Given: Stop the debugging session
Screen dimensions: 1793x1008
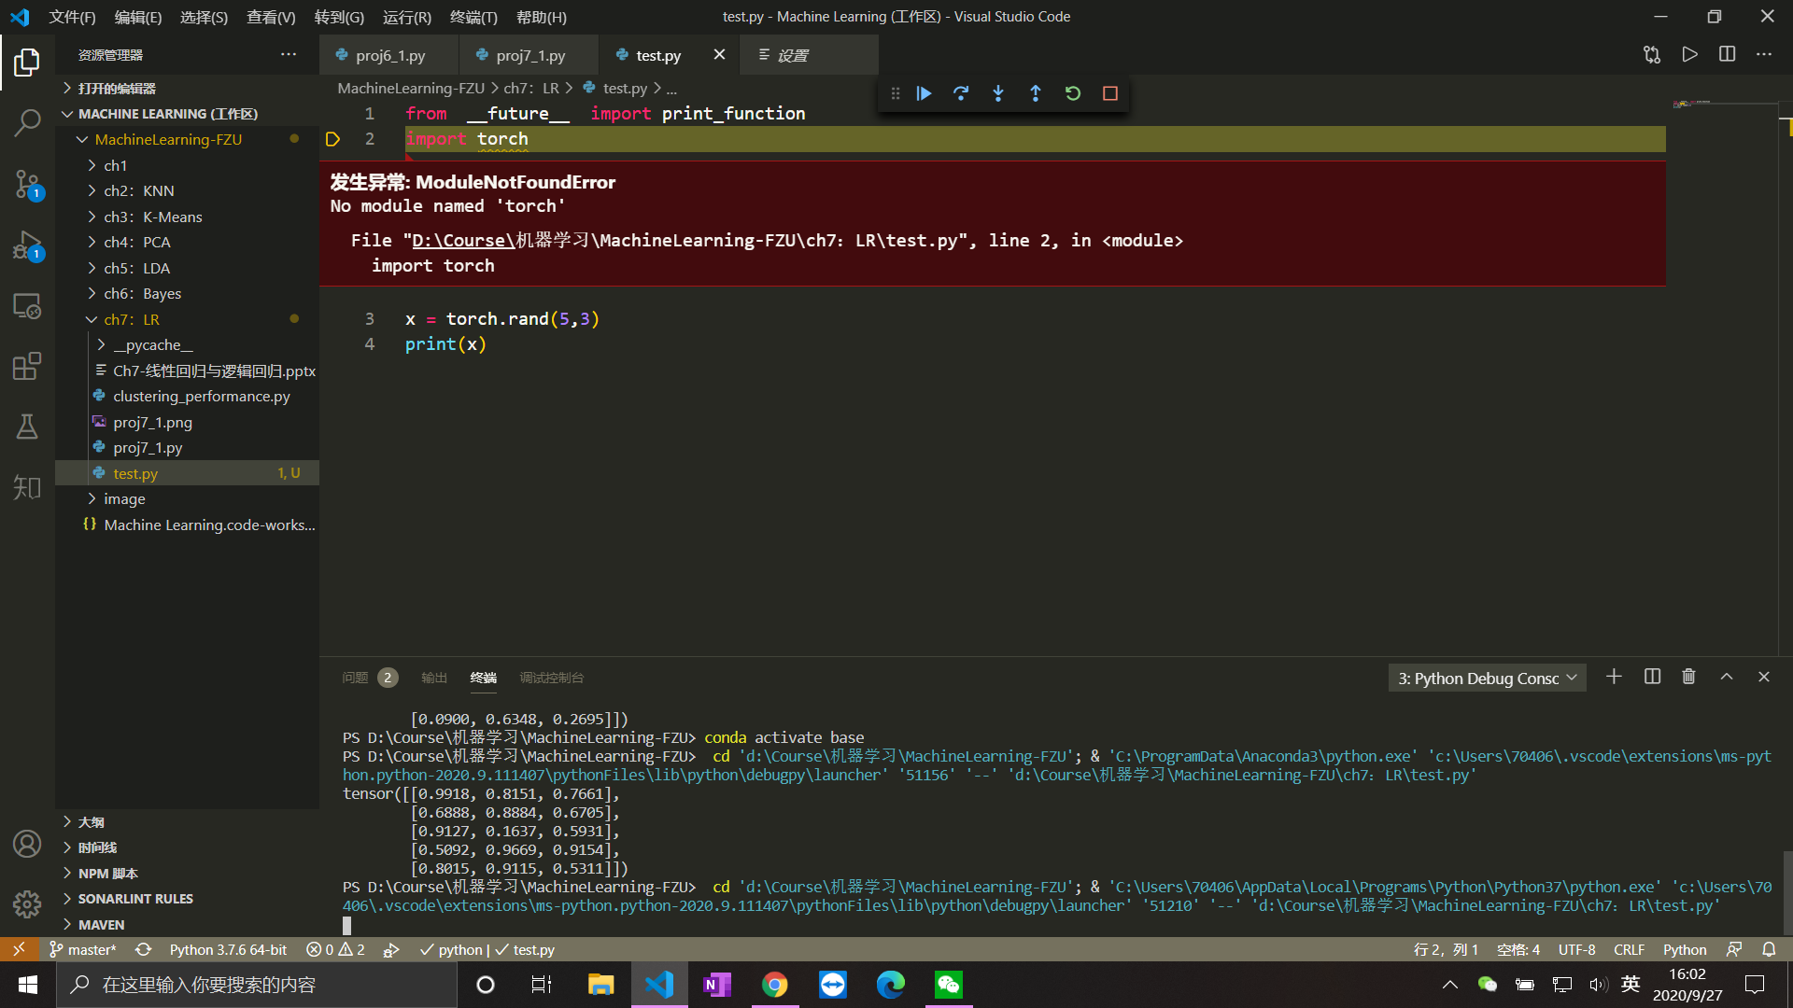Looking at the screenshot, I should pos(1110,93).
